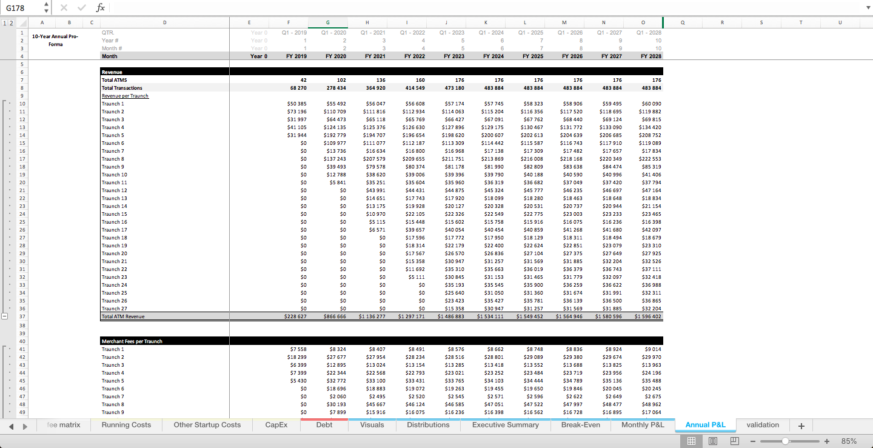Screen dimensions: 873x448
Task: Add a new worksheet with the plus button
Action: (801, 425)
